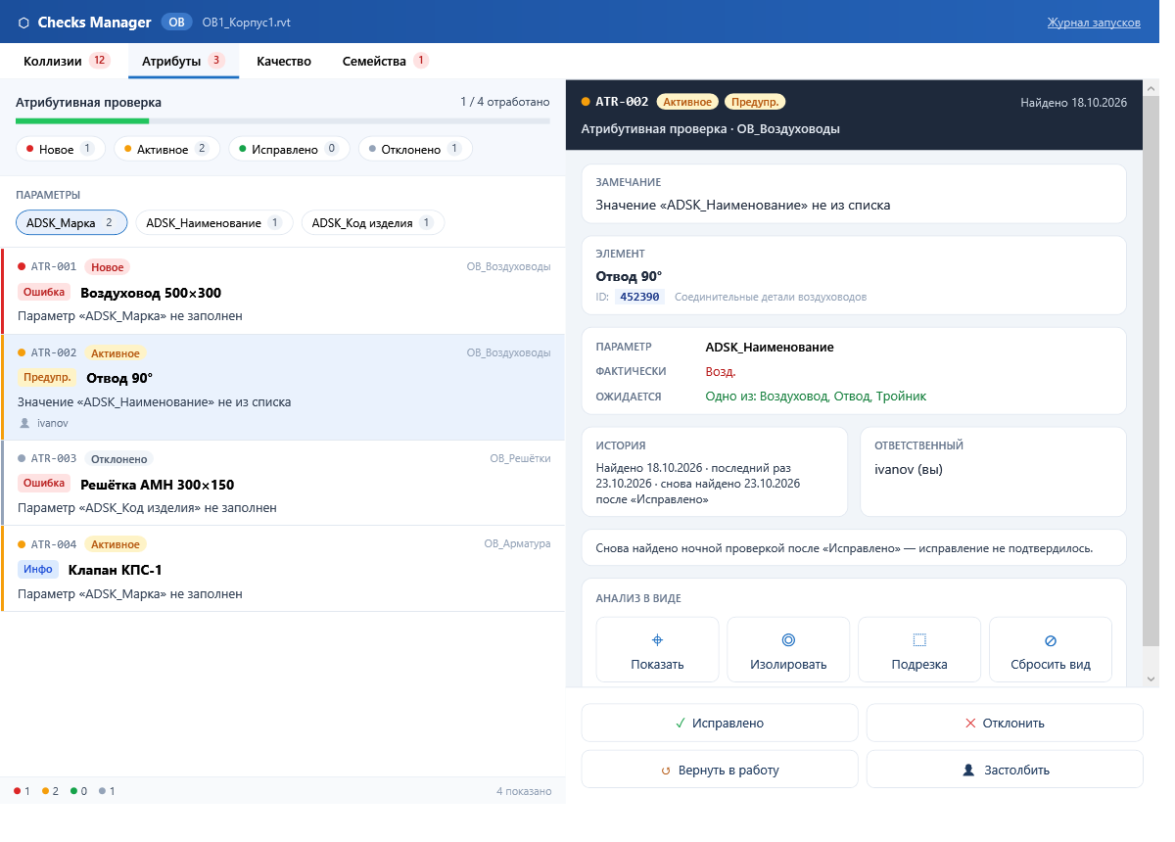This screenshot has height=842, width=1175.
Task: Open the Коллизии tab
Action: (x=66, y=61)
